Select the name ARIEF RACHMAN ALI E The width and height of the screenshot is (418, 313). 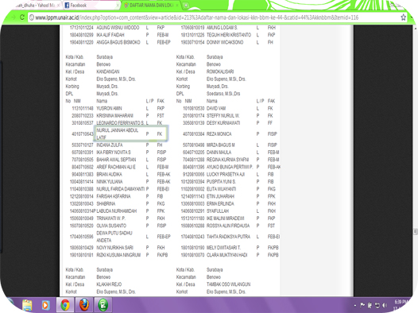(x=116, y=167)
